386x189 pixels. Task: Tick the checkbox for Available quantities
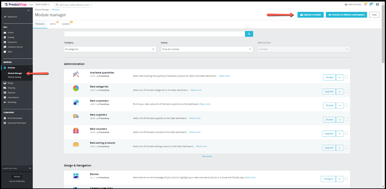346,77
